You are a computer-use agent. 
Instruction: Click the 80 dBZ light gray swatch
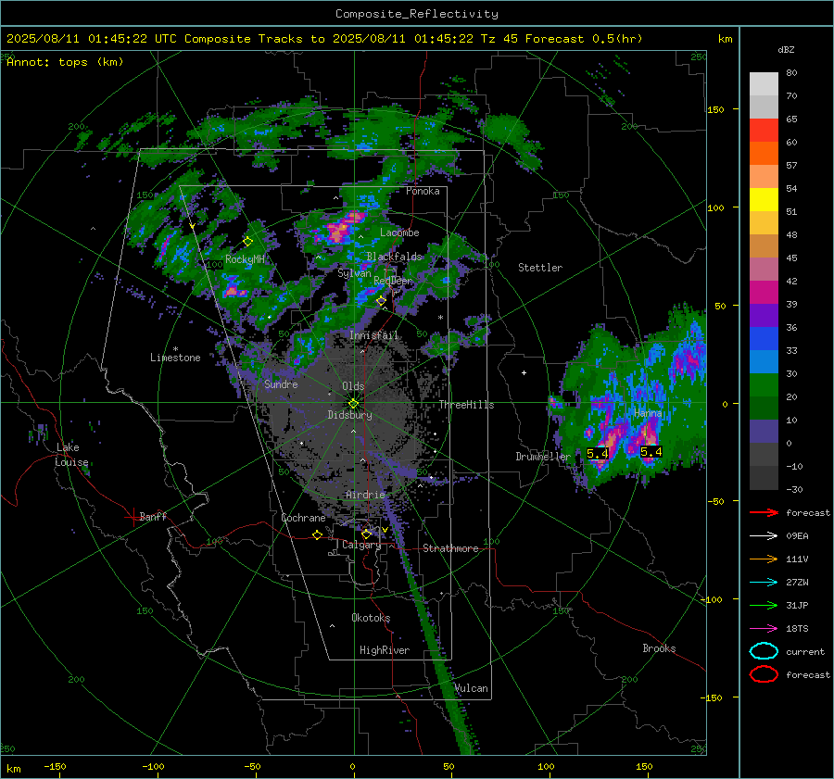[764, 83]
